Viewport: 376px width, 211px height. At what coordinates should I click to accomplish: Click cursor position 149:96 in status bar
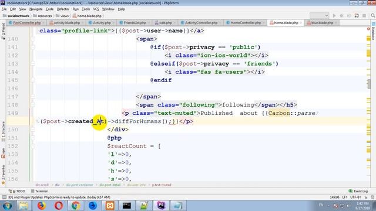[334, 197]
